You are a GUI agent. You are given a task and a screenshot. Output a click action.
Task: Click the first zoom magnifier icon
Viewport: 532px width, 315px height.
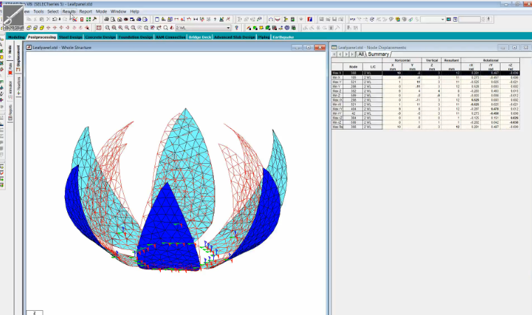pyautogui.click(x=107, y=28)
